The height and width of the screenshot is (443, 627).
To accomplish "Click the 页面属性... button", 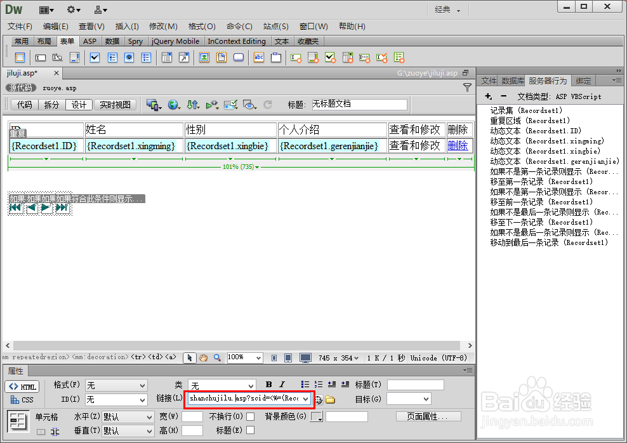I will tap(428, 416).
